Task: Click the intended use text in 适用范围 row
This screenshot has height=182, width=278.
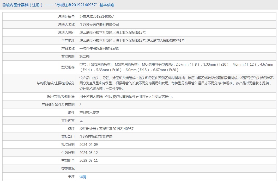Action: pyautogui.click(x=126, y=97)
